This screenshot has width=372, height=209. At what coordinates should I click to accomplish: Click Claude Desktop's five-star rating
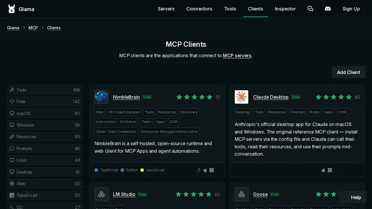[333, 97]
